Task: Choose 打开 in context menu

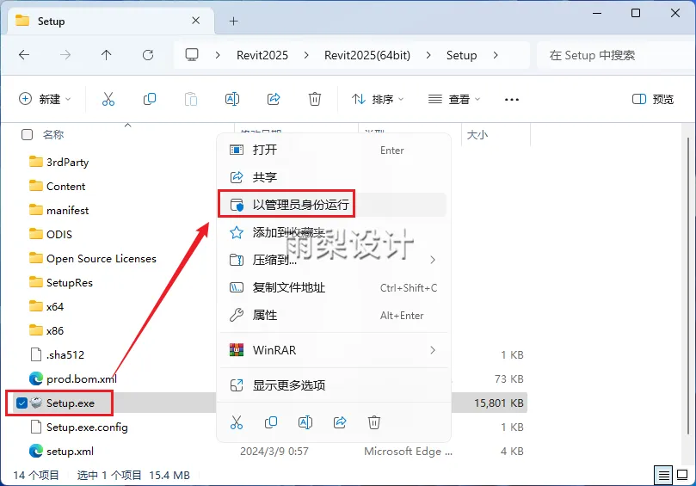Action: point(333,150)
